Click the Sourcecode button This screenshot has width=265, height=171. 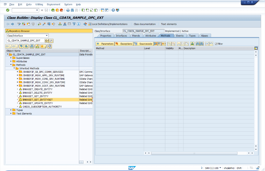[x=144, y=44]
